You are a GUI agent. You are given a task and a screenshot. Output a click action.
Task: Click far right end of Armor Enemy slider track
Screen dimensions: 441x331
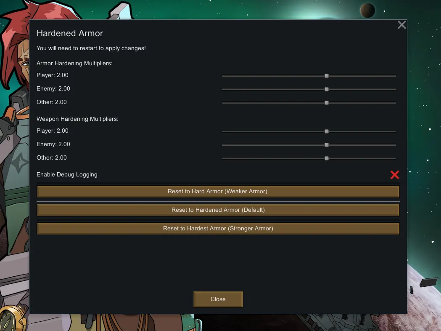click(395, 89)
